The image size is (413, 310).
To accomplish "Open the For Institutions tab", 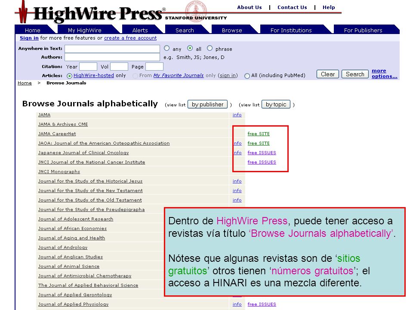I will (291, 30).
